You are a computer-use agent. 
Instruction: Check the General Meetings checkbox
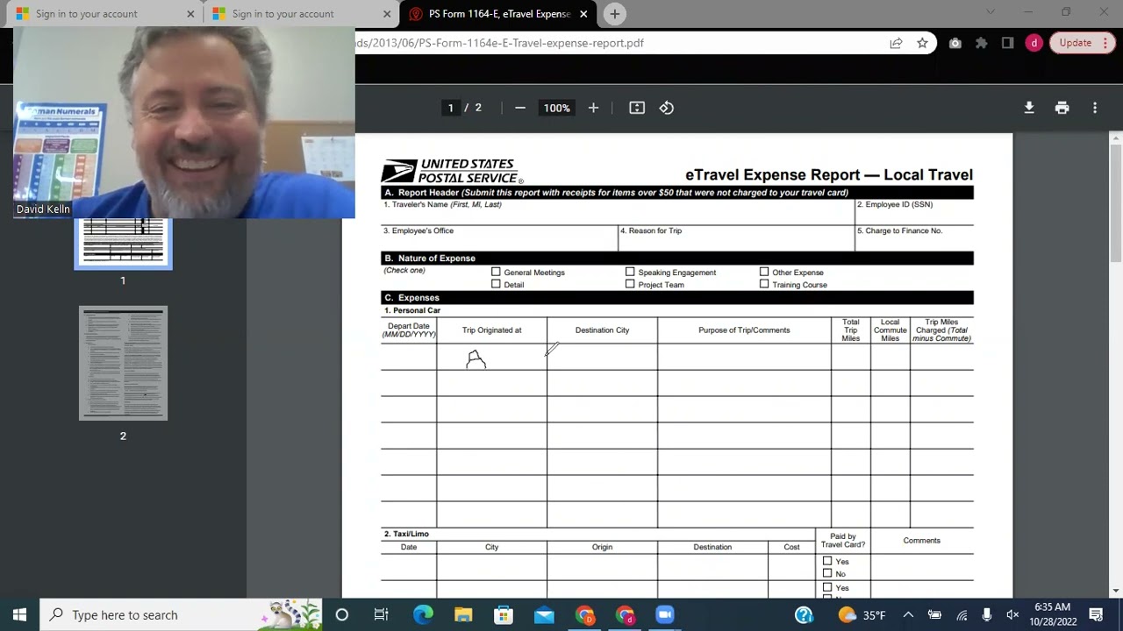(497, 273)
